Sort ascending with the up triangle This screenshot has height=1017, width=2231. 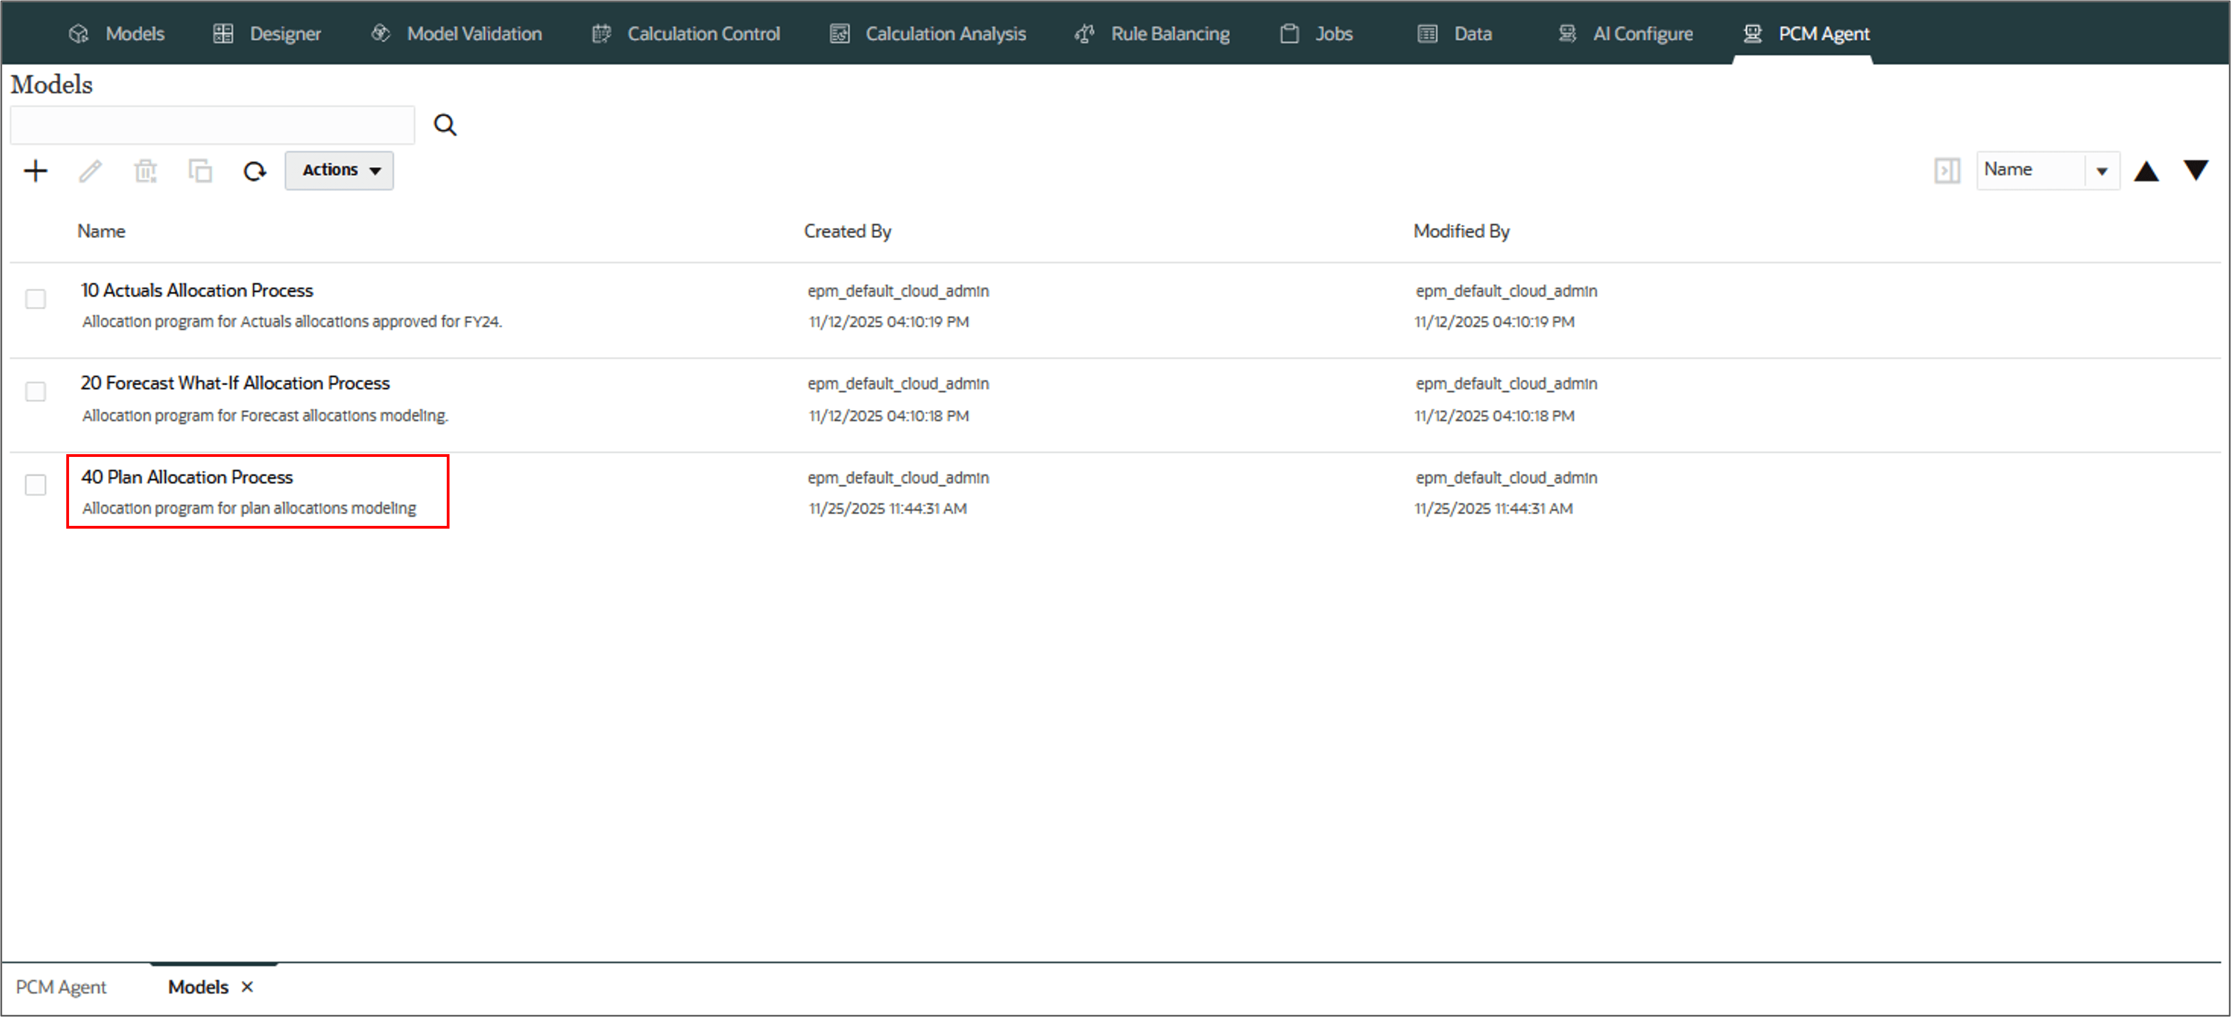(x=2146, y=171)
